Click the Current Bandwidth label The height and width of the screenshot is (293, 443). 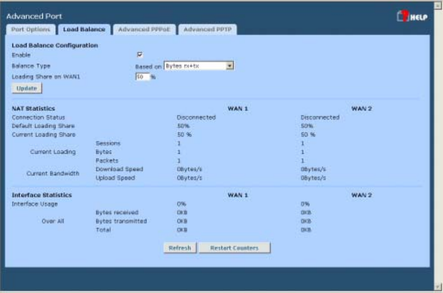pos(53,173)
